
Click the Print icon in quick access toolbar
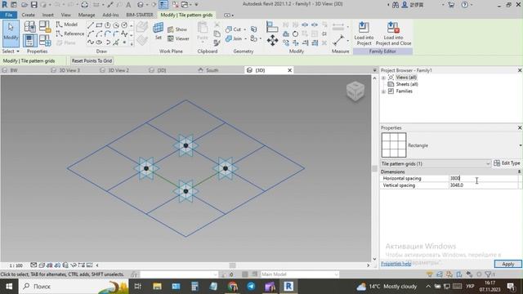[x=85, y=5]
